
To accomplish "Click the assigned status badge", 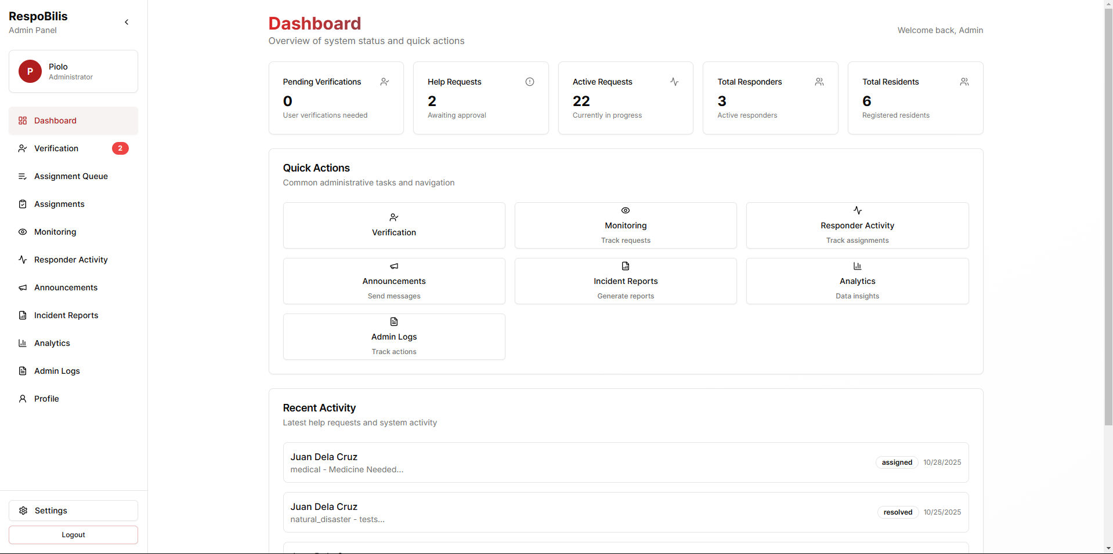I will coord(897,462).
